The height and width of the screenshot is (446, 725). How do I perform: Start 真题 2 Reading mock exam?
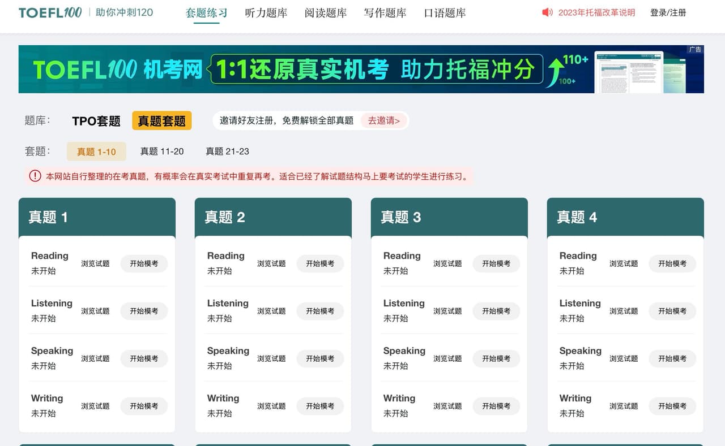pos(320,263)
